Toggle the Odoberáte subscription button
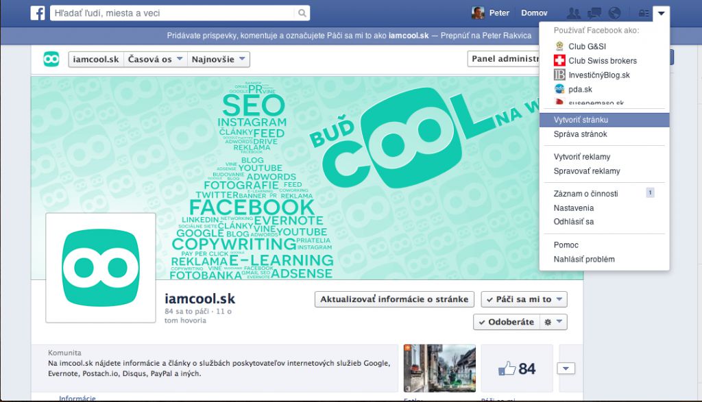Screen dimensions: 702x402 coord(507,322)
